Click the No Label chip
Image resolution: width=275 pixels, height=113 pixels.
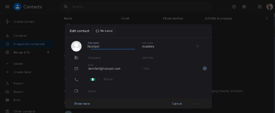pyautogui.click(x=104, y=31)
